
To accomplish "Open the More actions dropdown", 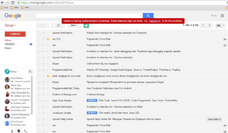I will coord(74,26).
